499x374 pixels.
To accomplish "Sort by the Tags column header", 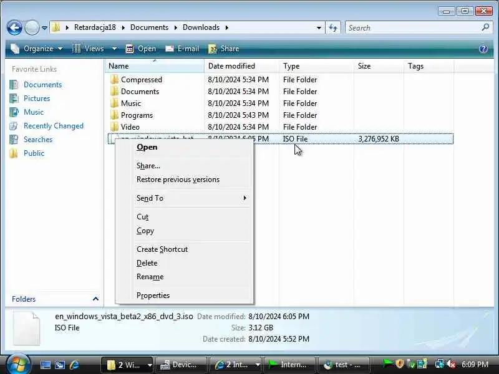I will tap(429, 66).
